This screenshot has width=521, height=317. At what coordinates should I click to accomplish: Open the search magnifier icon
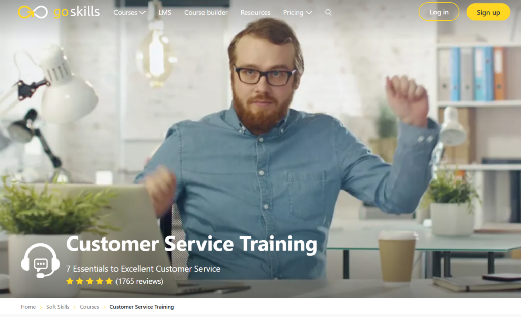point(328,12)
